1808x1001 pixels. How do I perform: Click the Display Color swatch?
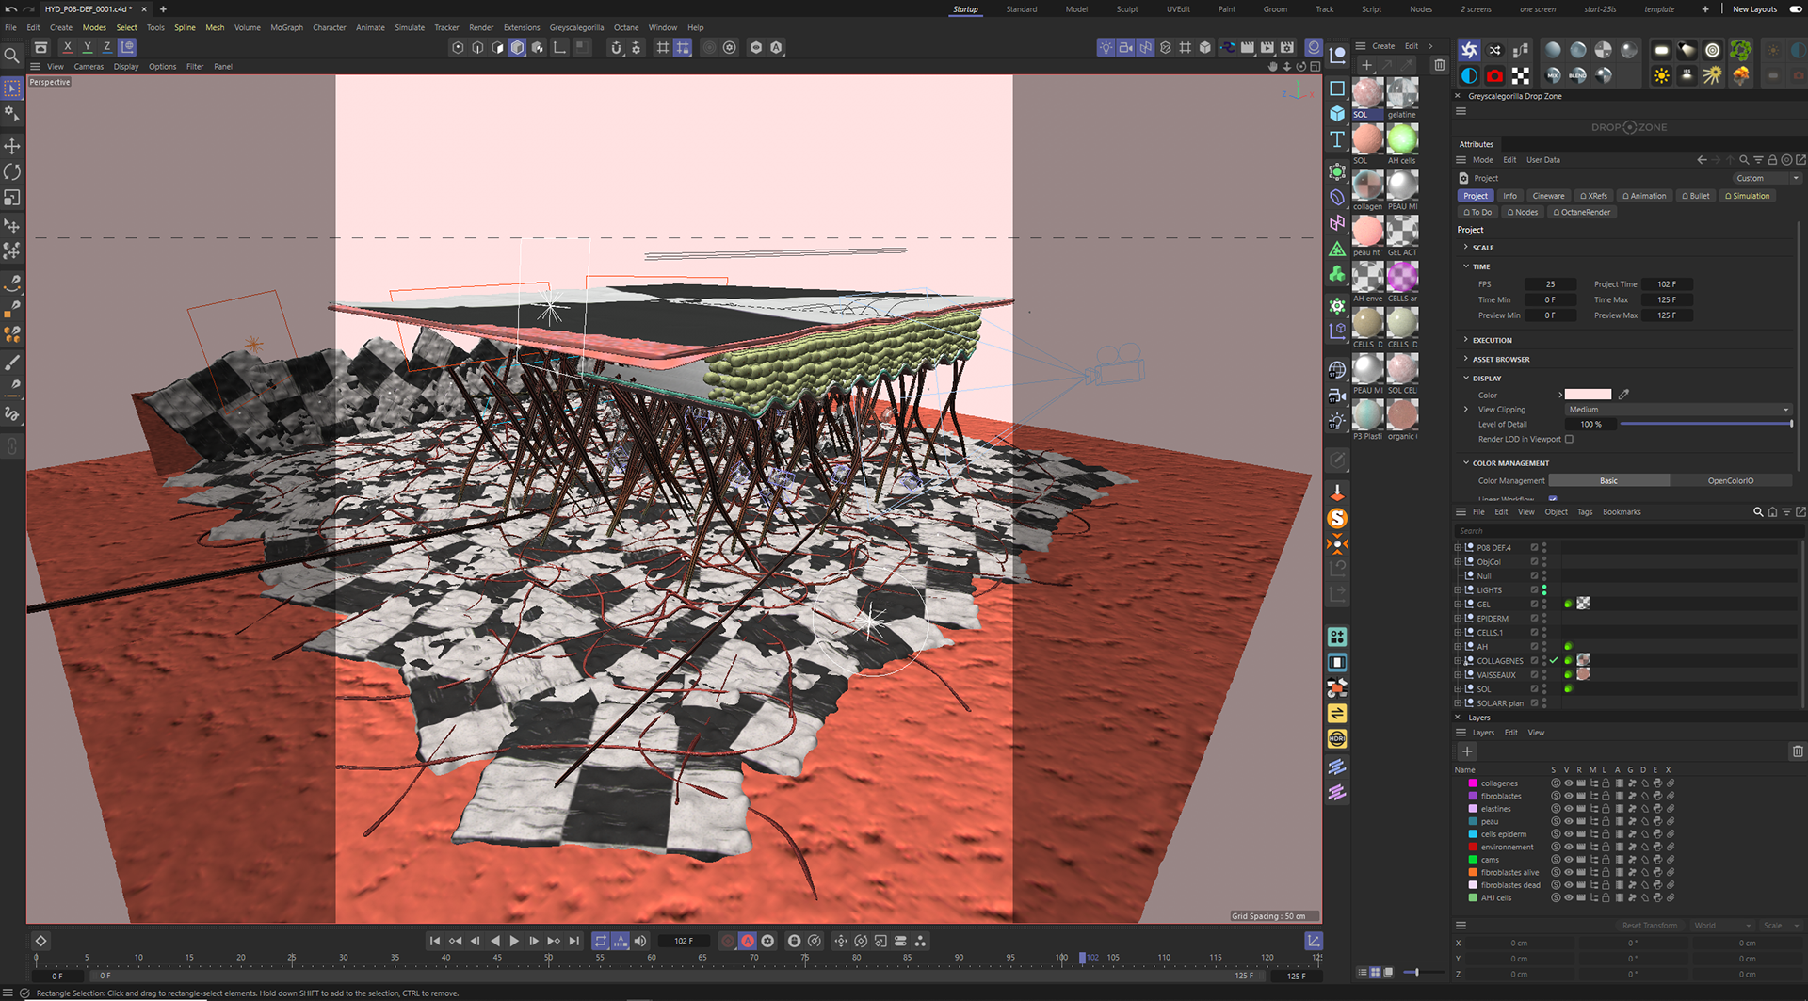click(x=1588, y=395)
